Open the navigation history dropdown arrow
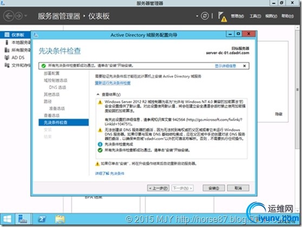302x227 pixels. [x=25, y=16]
